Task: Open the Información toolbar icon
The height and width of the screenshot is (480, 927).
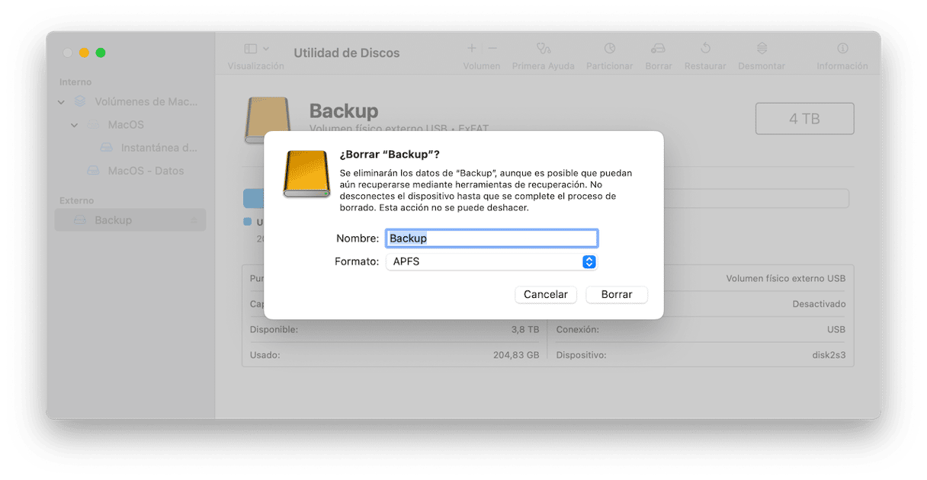Action: click(842, 49)
